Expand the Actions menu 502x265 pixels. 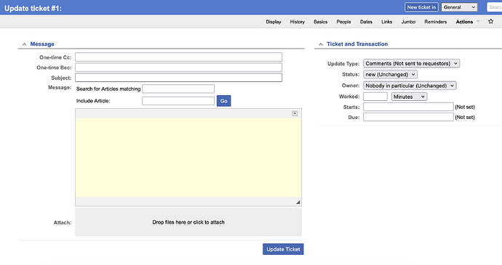tap(467, 22)
